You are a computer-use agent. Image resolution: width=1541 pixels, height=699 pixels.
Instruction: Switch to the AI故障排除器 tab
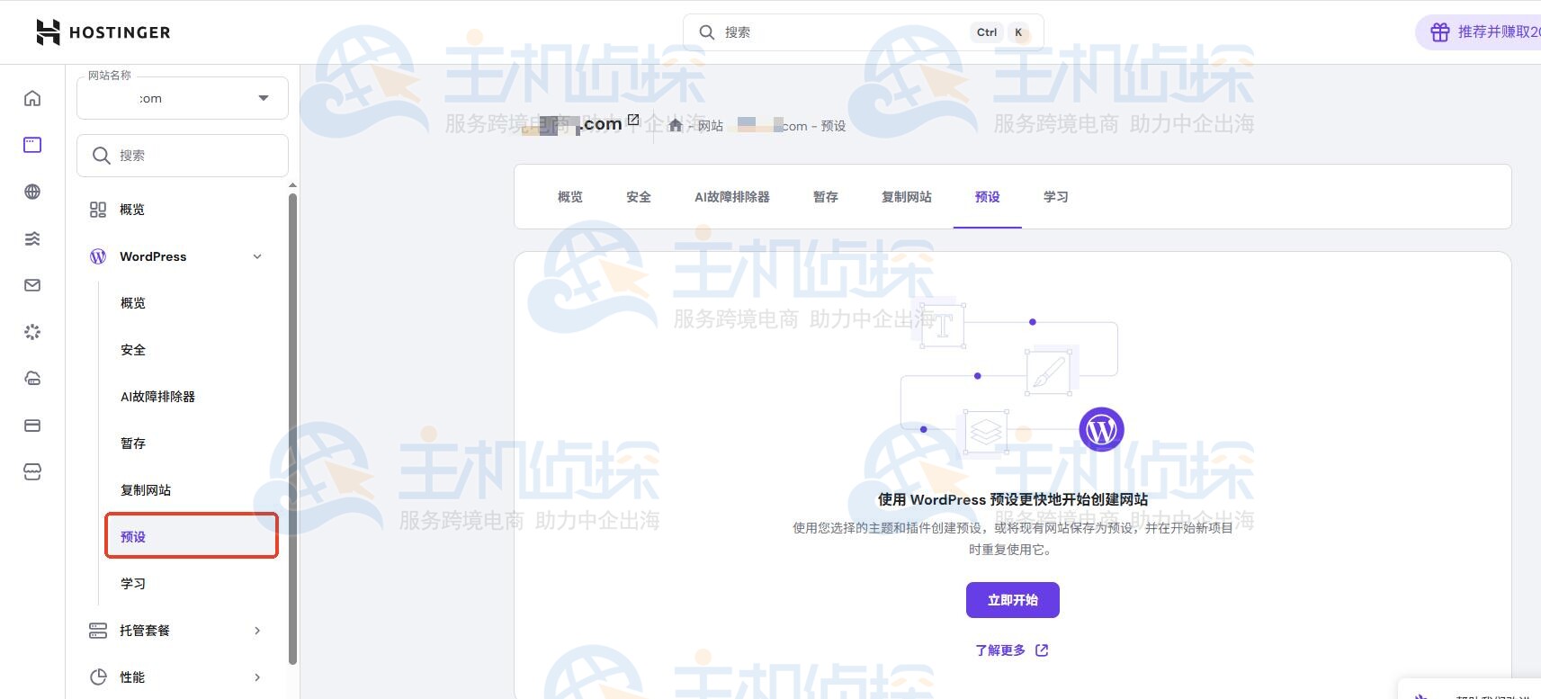(731, 197)
